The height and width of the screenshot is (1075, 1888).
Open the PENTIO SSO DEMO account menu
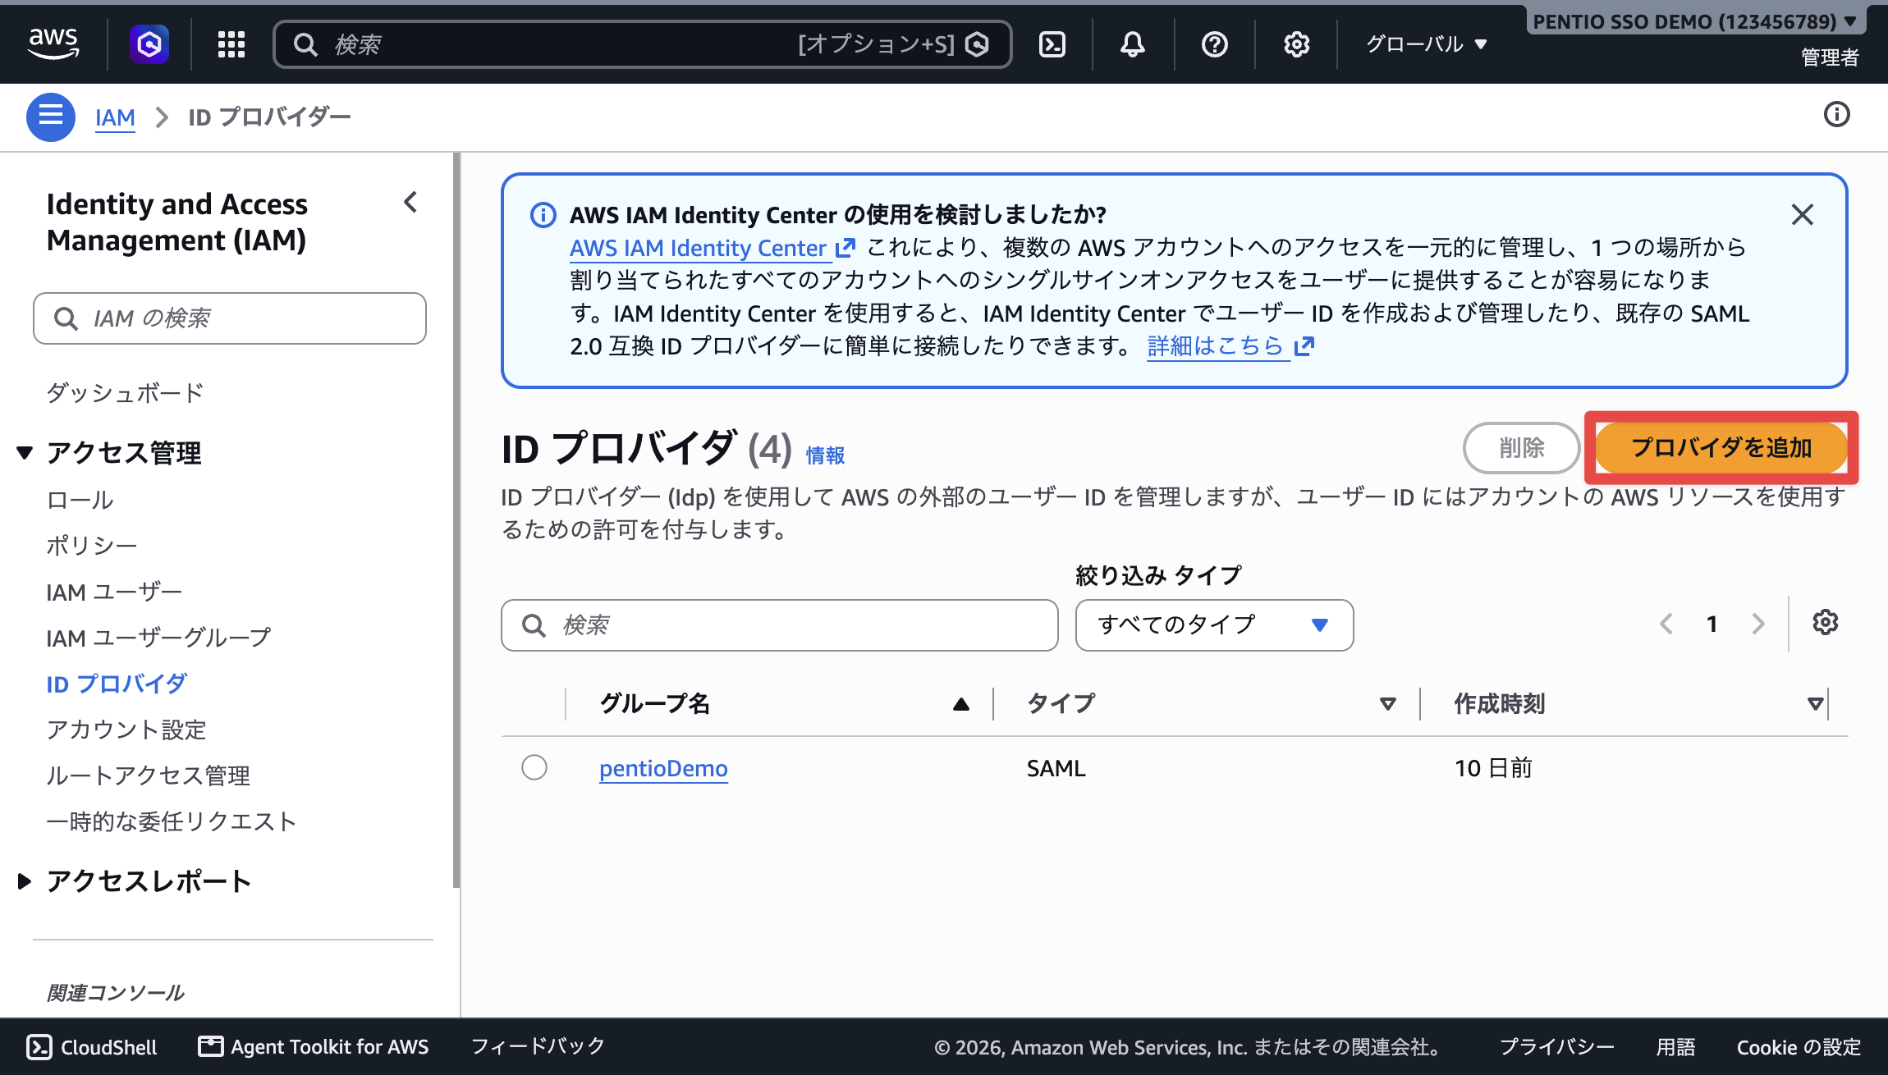click(x=1696, y=22)
